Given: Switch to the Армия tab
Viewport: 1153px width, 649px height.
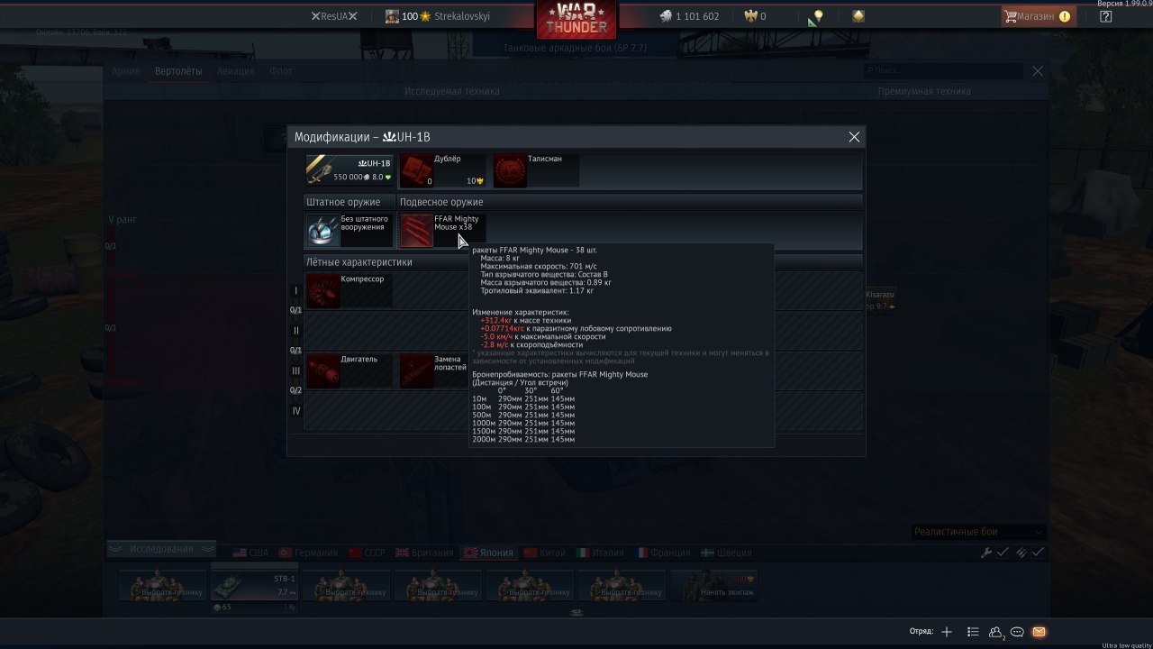Looking at the screenshot, I should (125, 71).
